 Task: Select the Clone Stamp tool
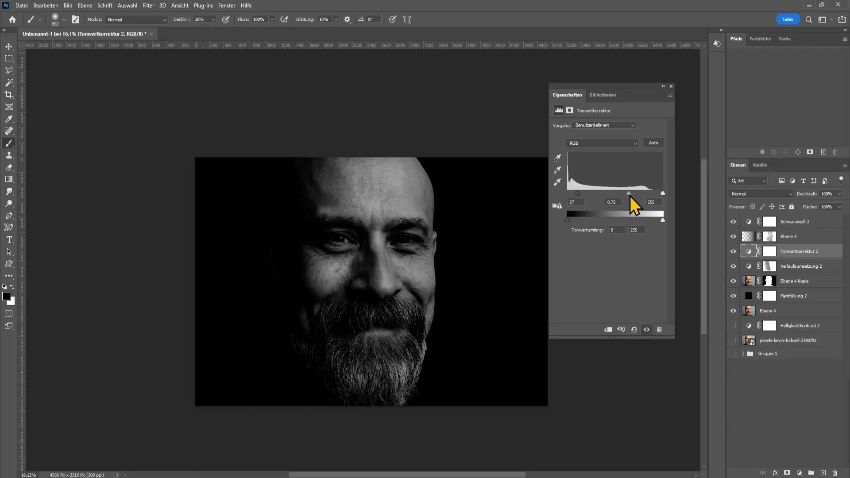[9, 155]
